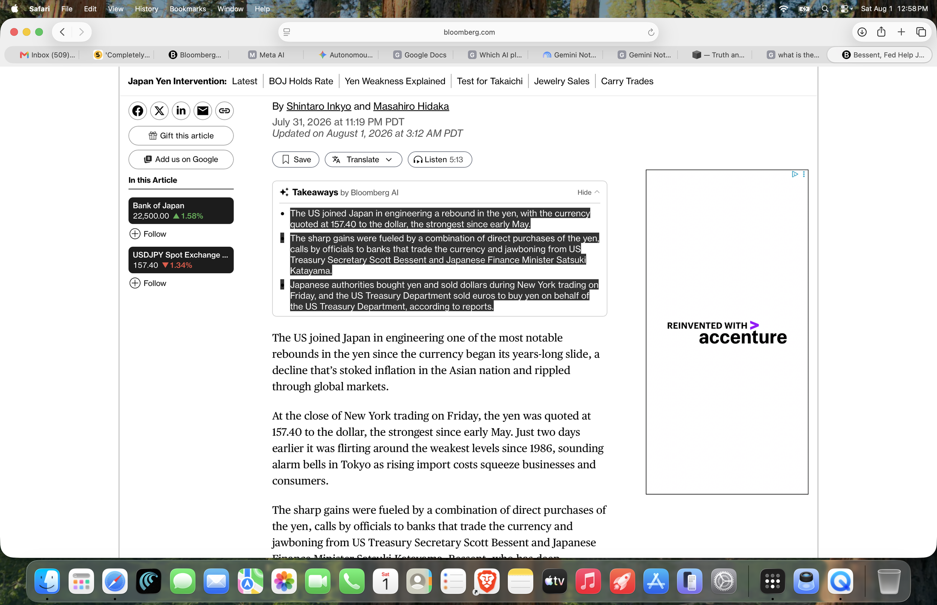This screenshot has width=937, height=605.
Task: Follow Bank of Japan
Action: point(148,234)
